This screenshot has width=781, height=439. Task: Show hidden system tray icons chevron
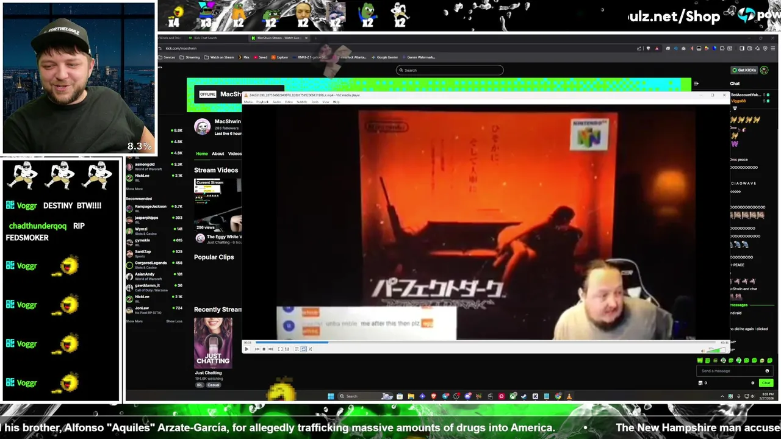pos(722,396)
